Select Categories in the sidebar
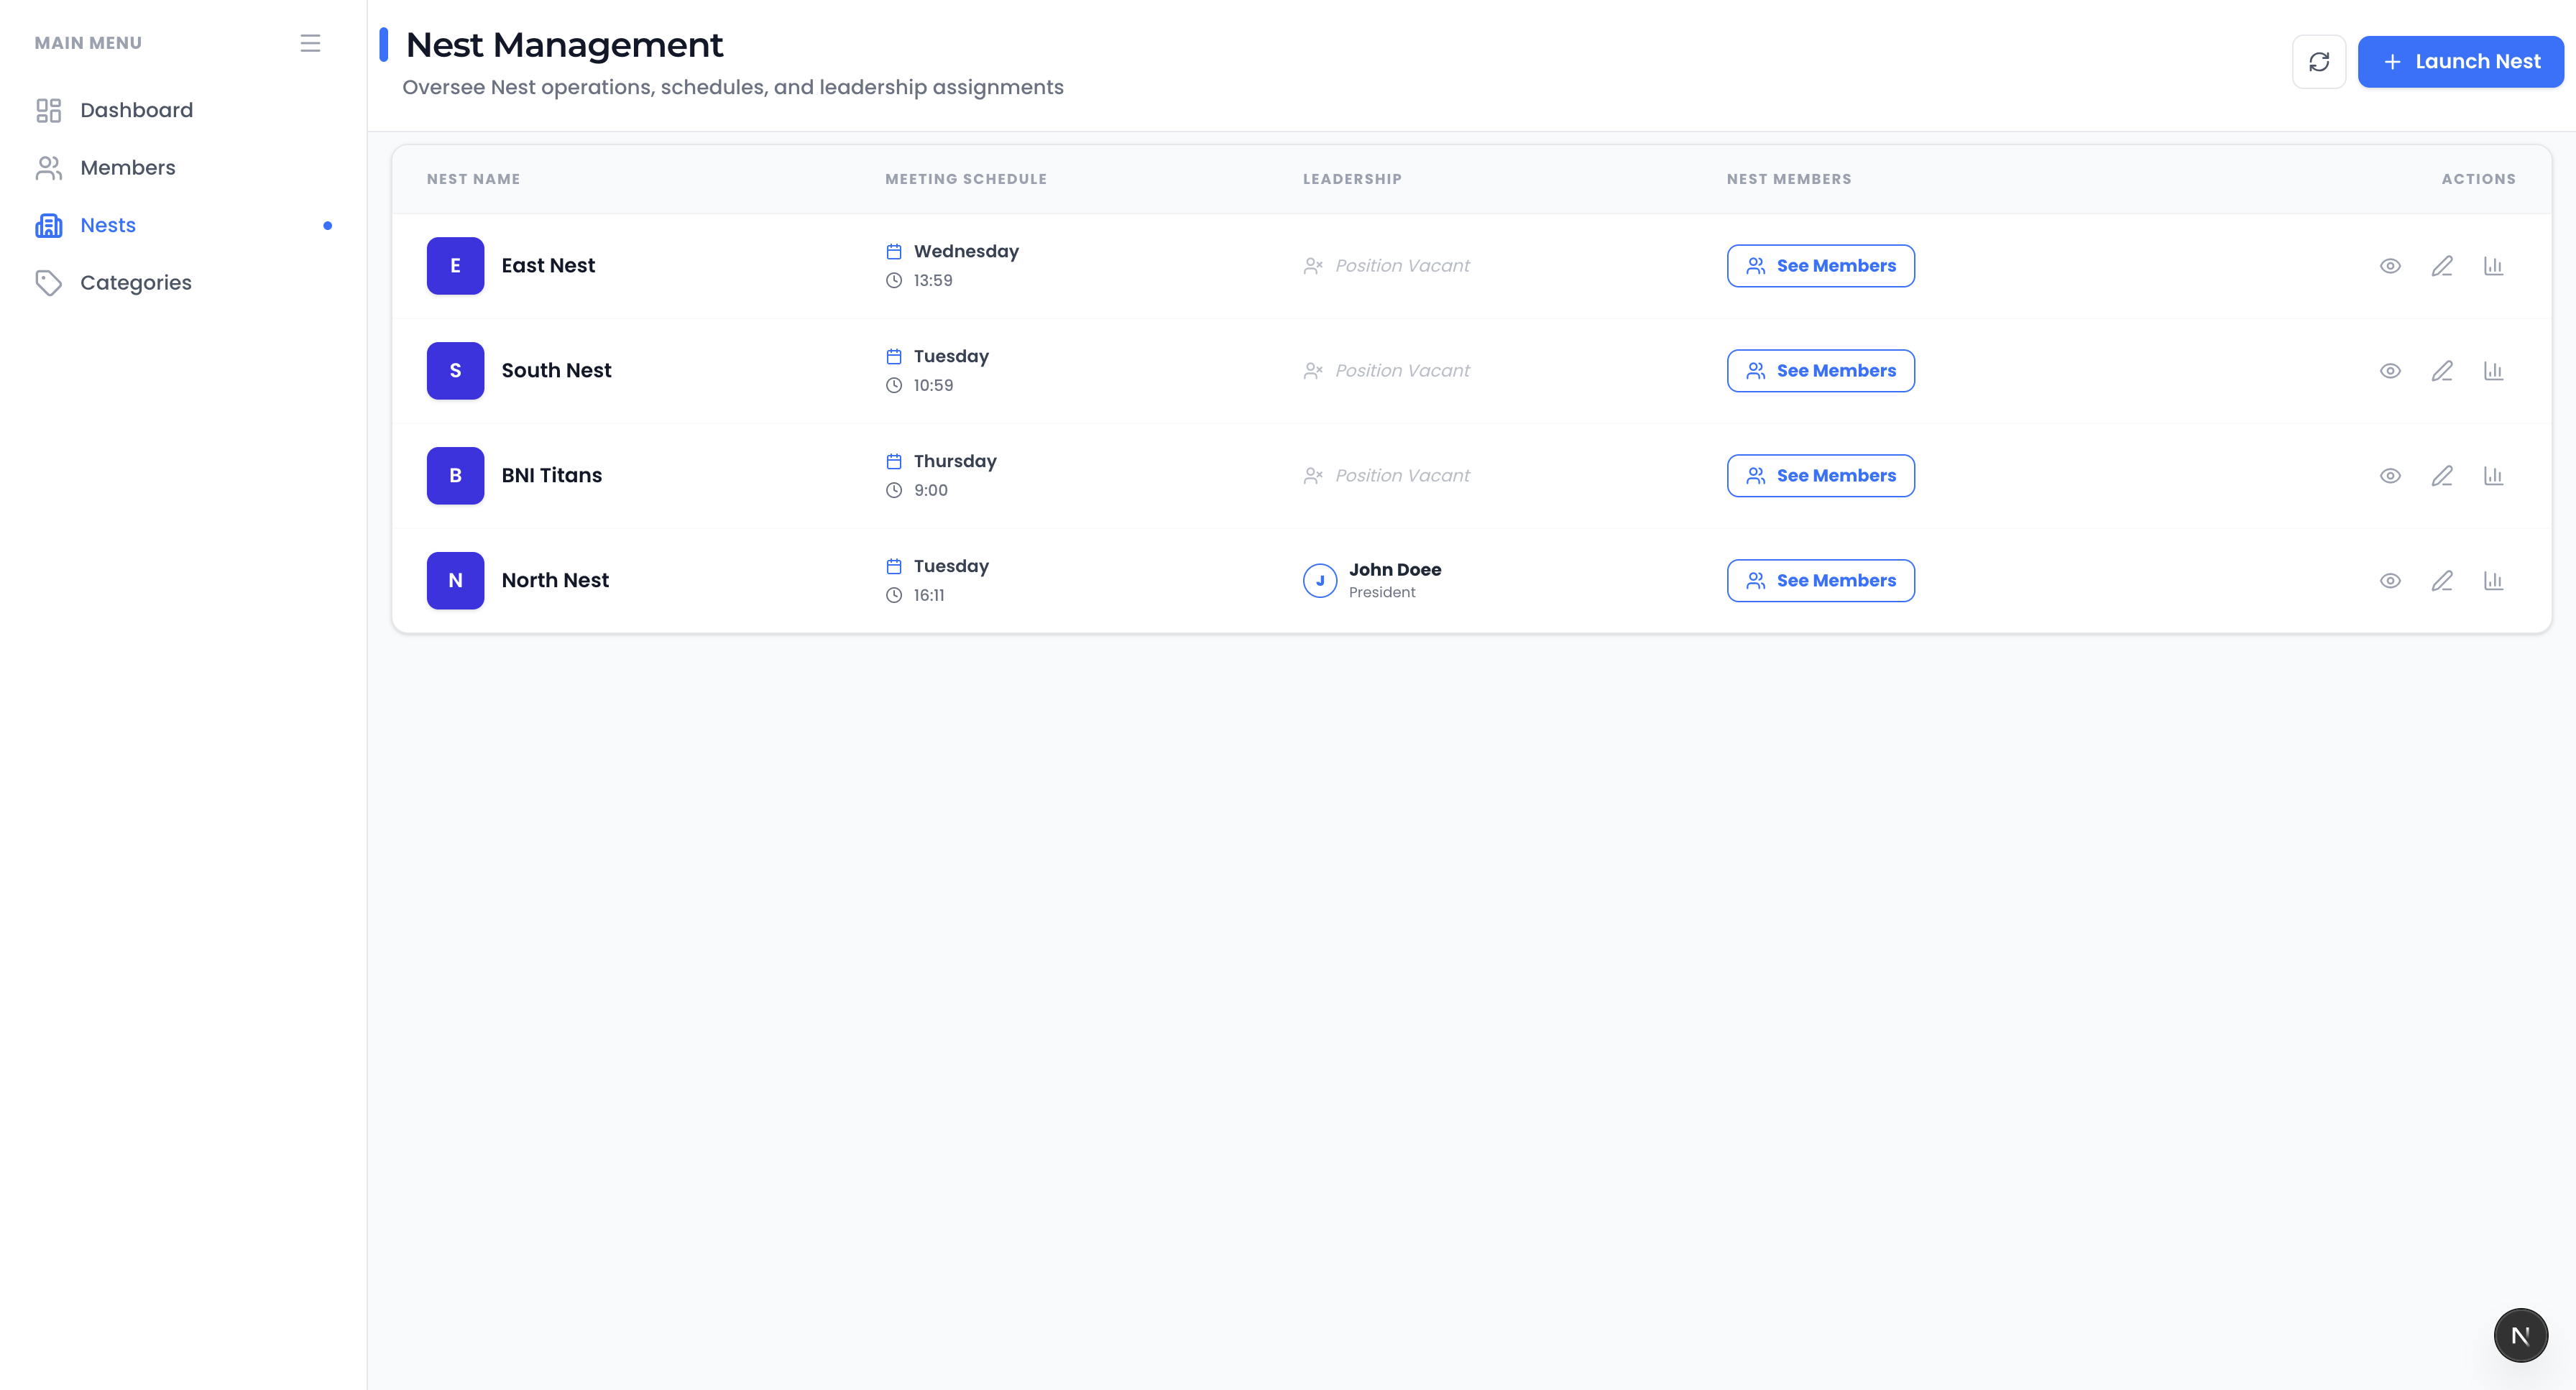The image size is (2576, 1390). pyautogui.click(x=135, y=283)
